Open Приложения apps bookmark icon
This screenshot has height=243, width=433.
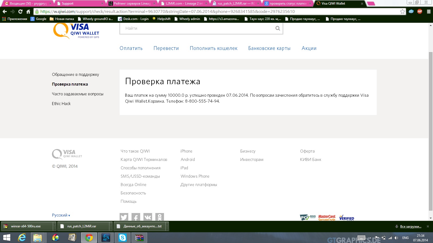coord(15,19)
